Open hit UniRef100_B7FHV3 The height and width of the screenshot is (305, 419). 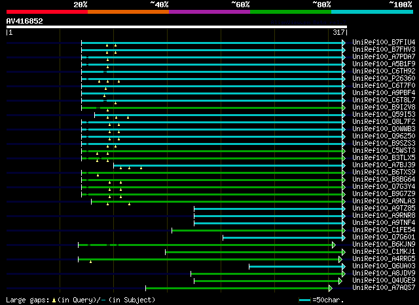[384, 50]
